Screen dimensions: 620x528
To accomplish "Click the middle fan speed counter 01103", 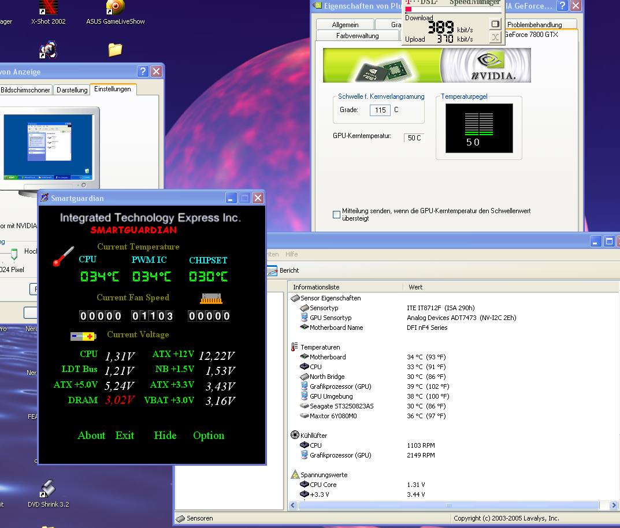I will (153, 316).
